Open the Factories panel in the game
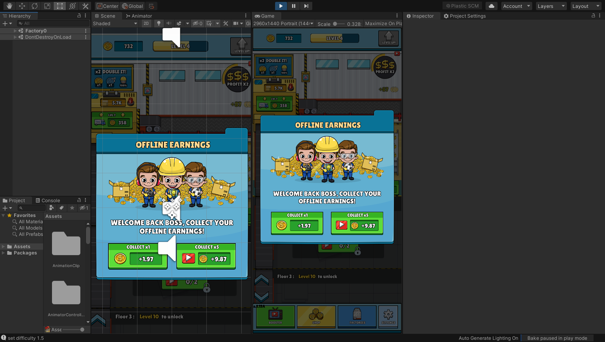This screenshot has height=342, width=605. tap(357, 317)
